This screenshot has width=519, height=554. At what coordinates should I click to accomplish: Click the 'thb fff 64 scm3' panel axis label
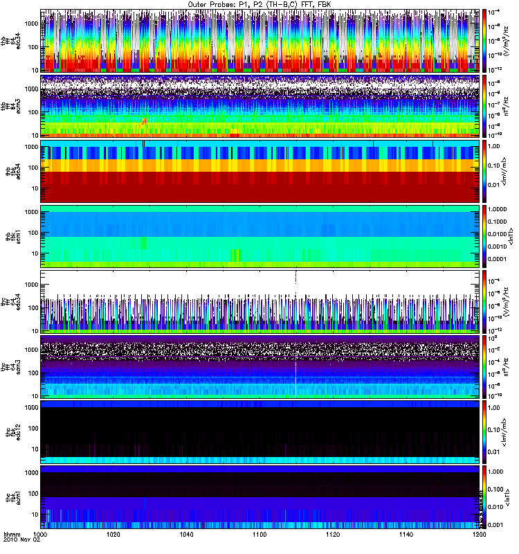click(x=10, y=107)
